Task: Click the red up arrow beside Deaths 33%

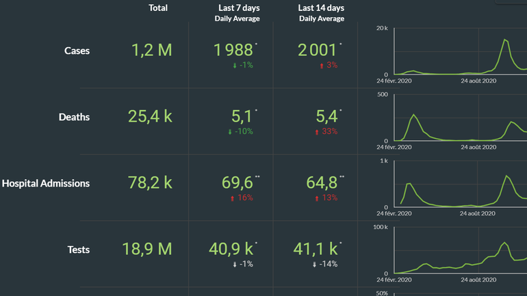Action: coord(318,131)
